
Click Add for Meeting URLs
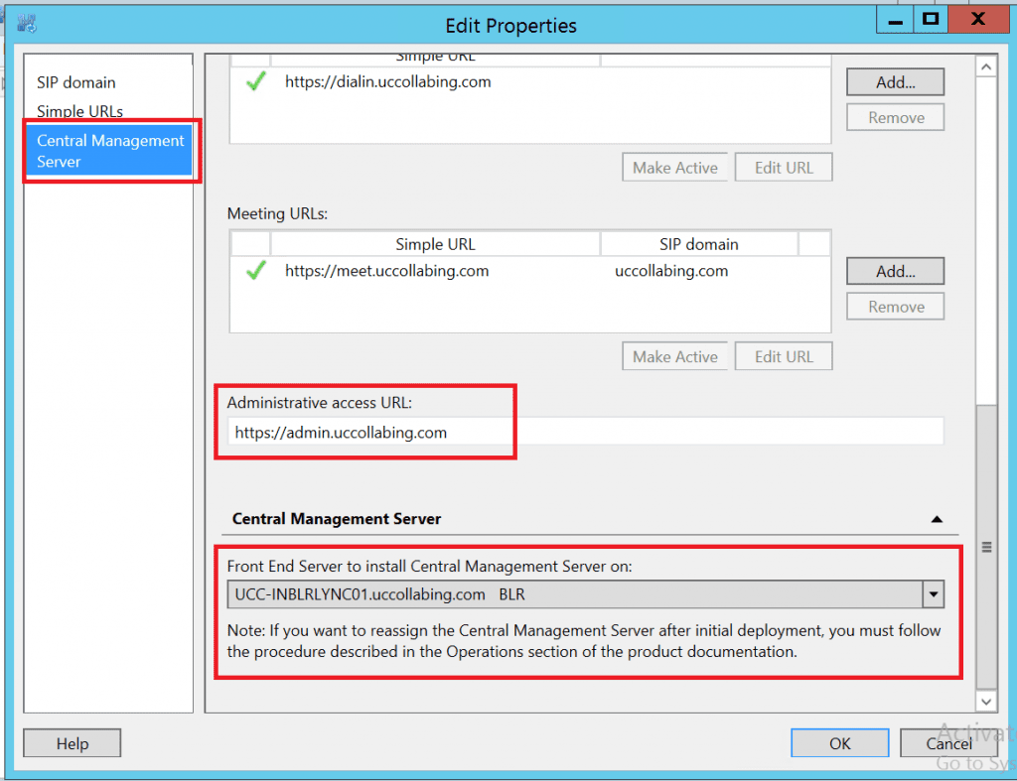point(894,270)
